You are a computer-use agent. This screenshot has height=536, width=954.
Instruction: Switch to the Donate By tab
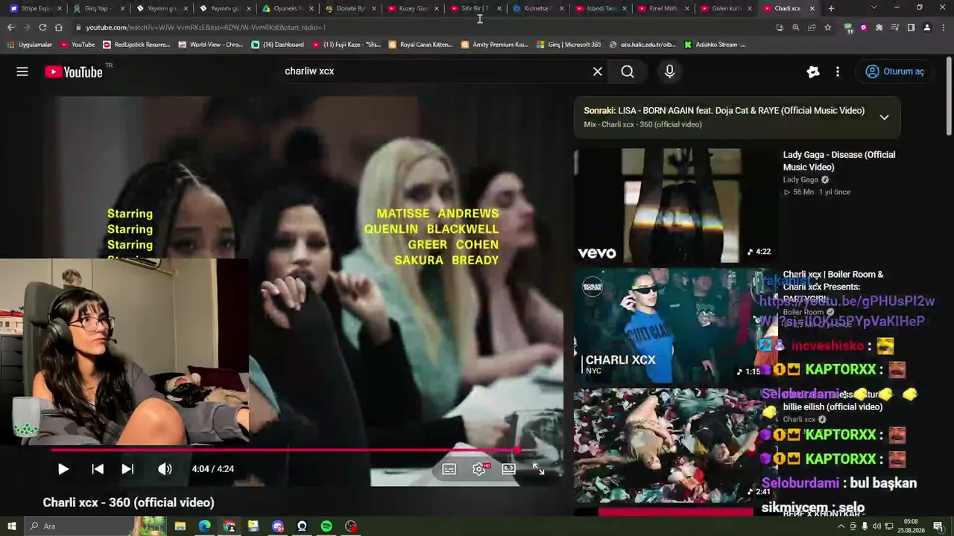coord(352,8)
